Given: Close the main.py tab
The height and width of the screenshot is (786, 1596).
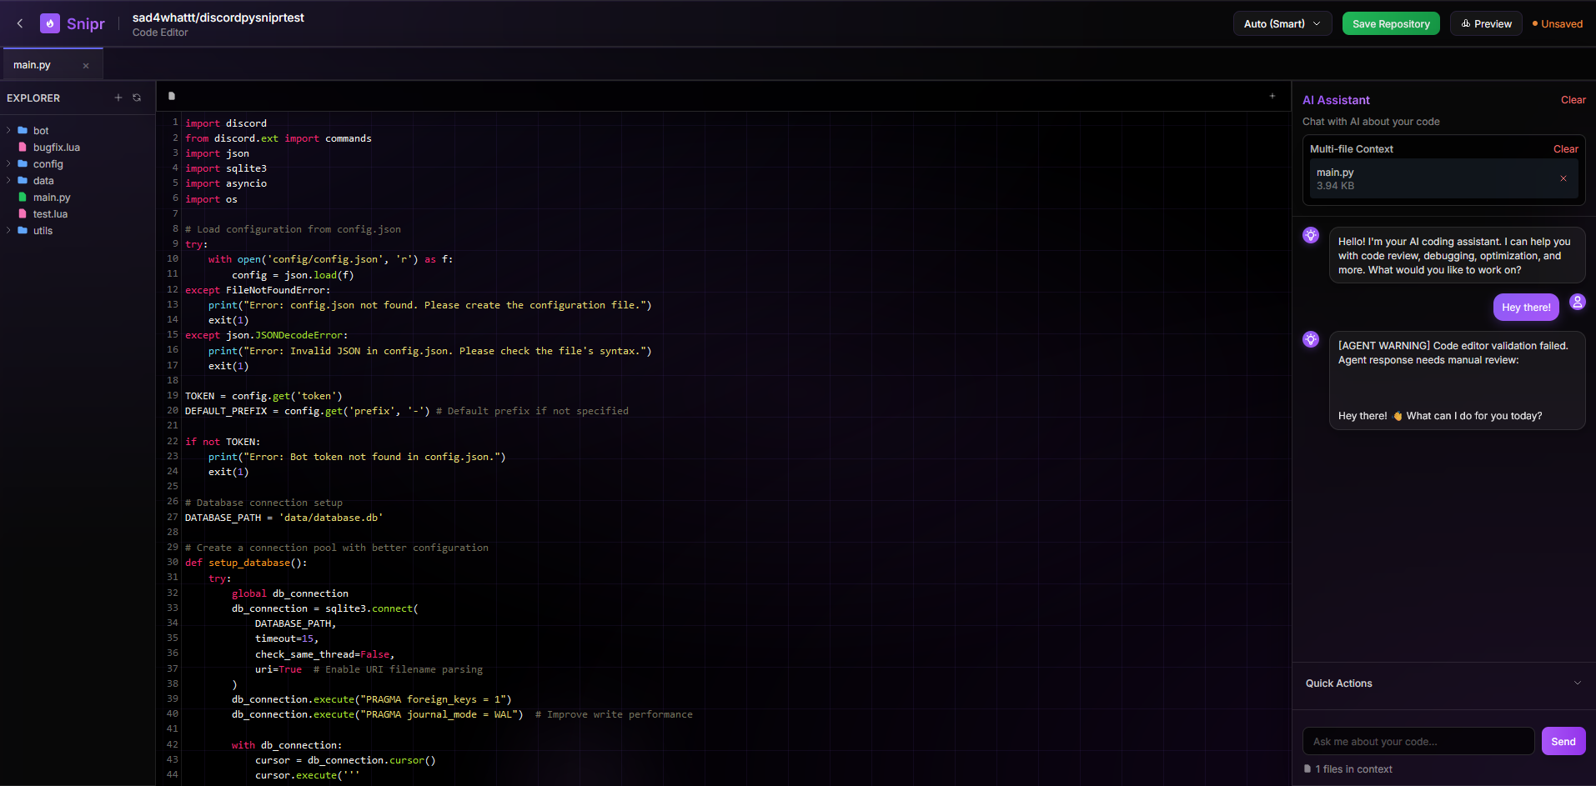Looking at the screenshot, I should [86, 66].
